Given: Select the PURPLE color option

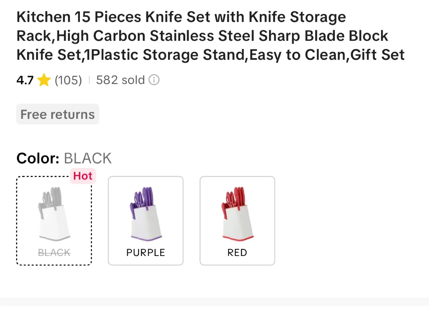Looking at the screenshot, I should tap(145, 220).
